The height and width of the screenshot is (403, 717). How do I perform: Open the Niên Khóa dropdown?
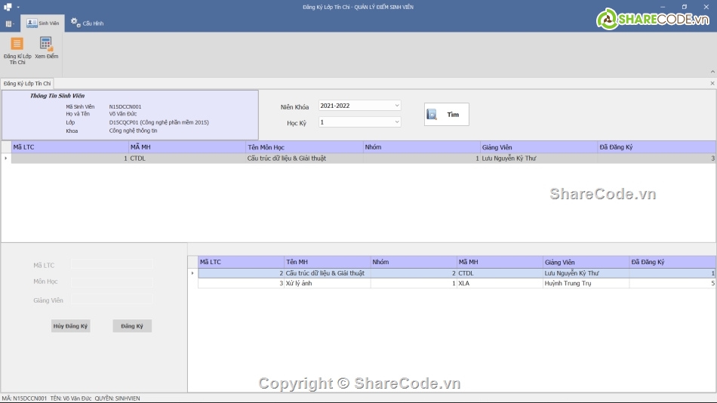tap(397, 106)
